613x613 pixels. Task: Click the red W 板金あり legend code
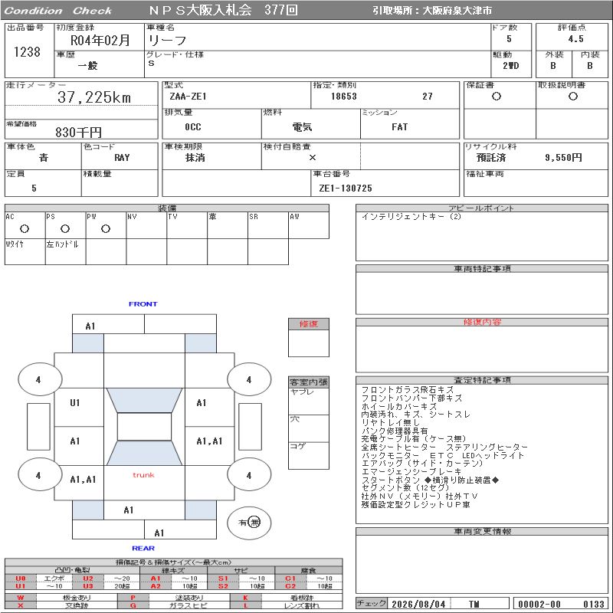(x=21, y=598)
